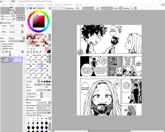Open the File menu

click(4, 5)
